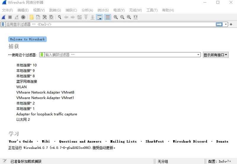This screenshot has width=237, height=164.
Task: Go forward in packet history arrow
Action: point(73,17)
